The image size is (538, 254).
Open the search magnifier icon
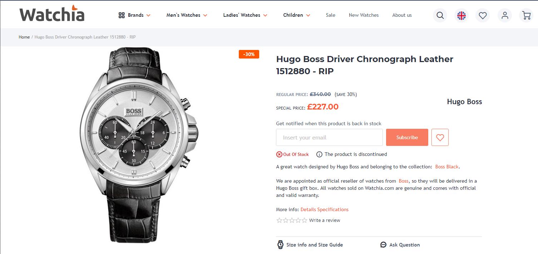440,15
